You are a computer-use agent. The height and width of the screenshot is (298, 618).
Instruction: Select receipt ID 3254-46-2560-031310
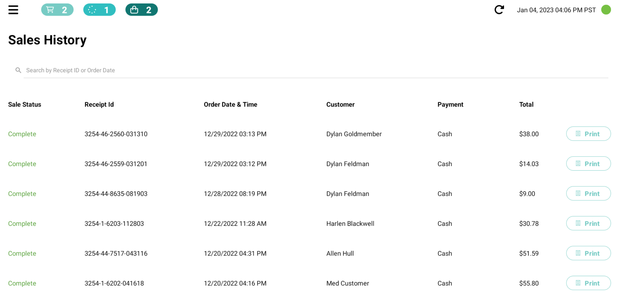[116, 134]
